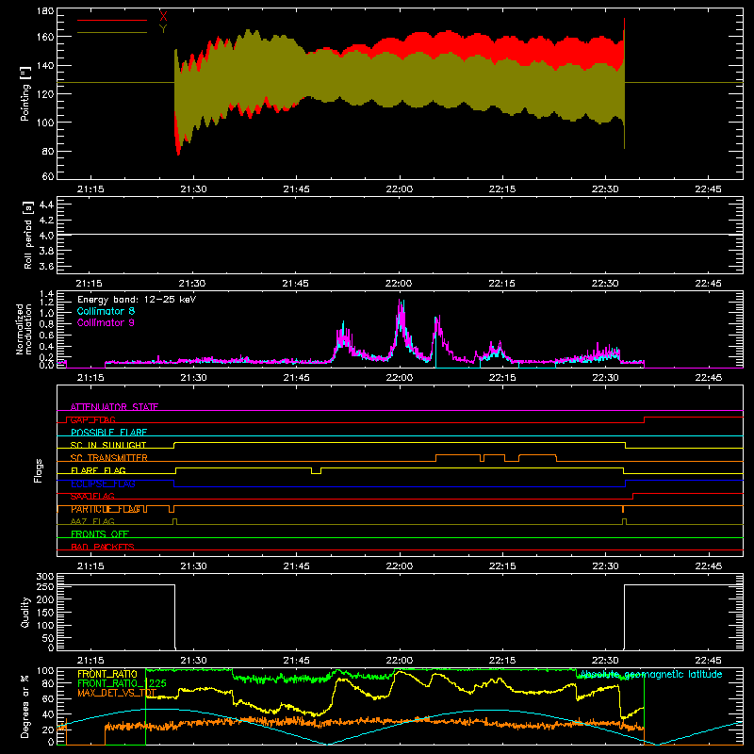Click 21:45 time label under Roll period plot
Viewport: 754px width, 754px height.
click(295, 284)
